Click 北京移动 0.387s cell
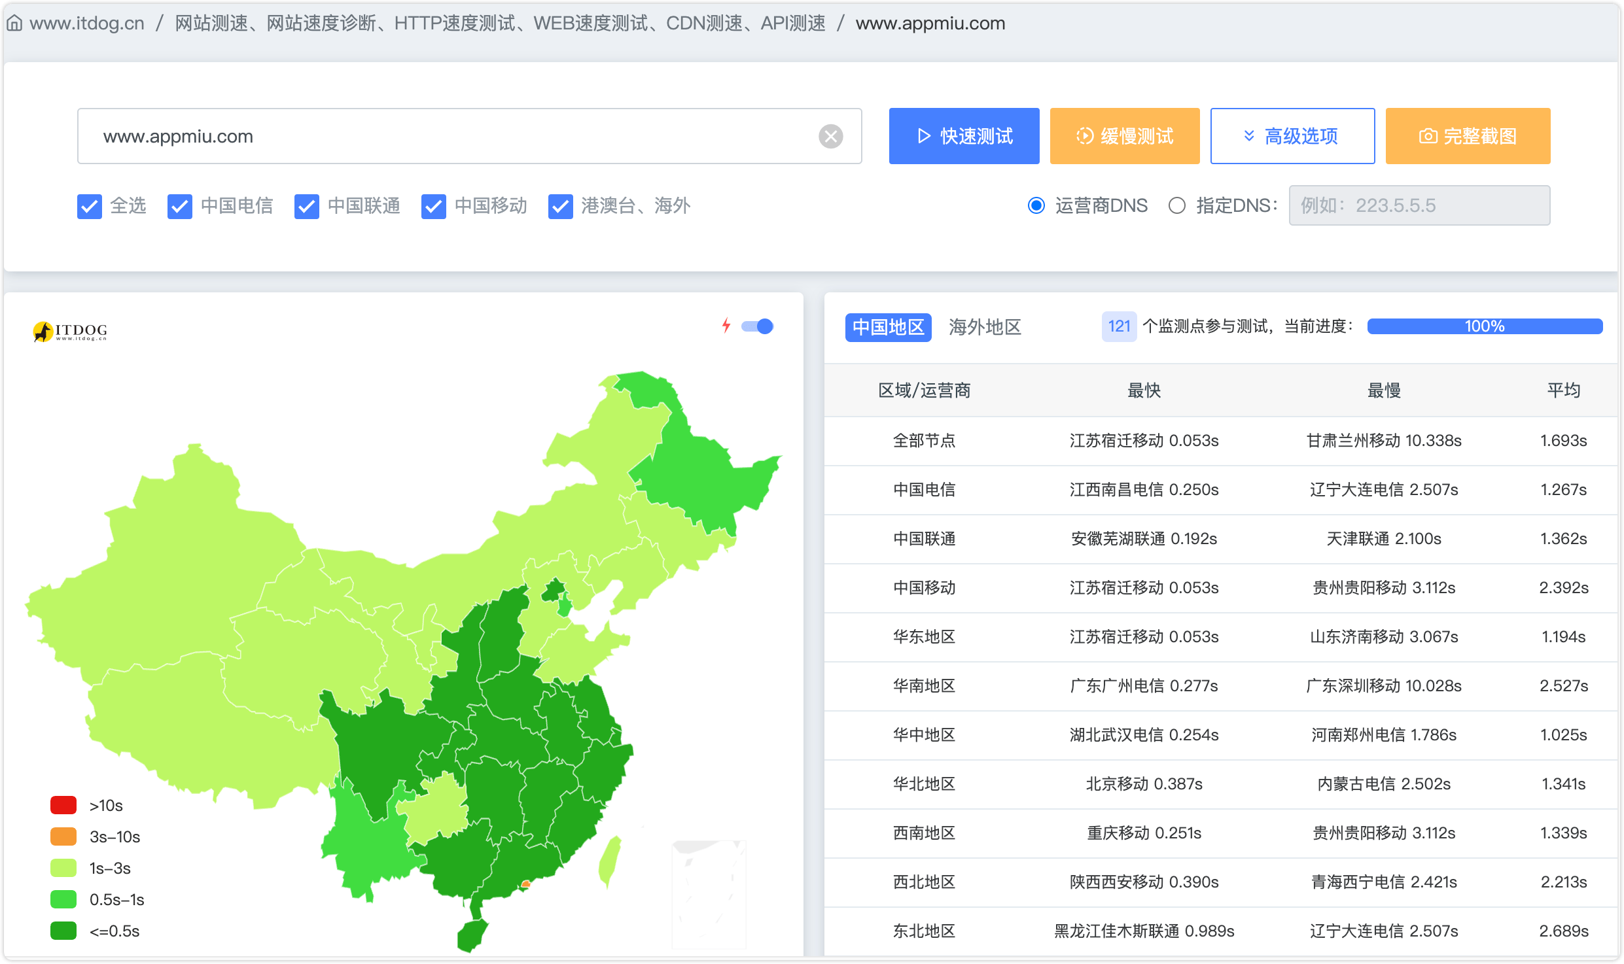1624x964 pixels. point(1144,783)
